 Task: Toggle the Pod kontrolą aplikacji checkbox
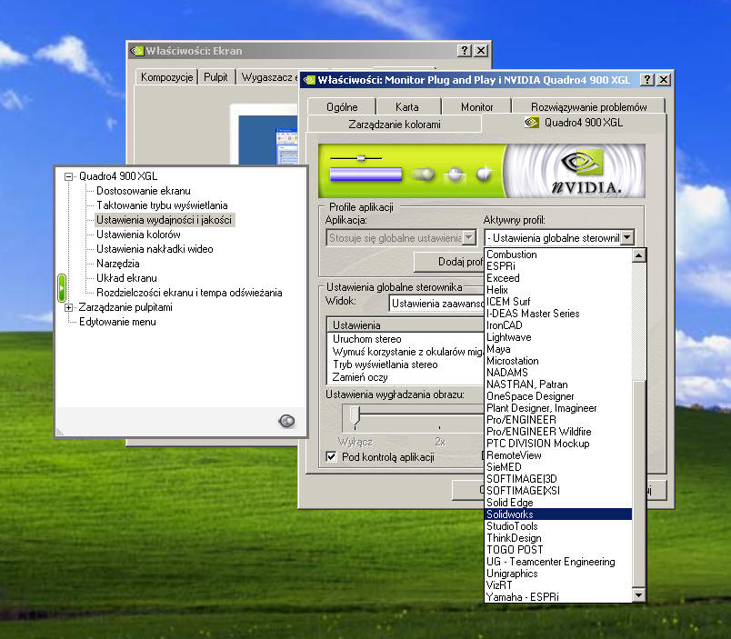(x=331, y=457)
